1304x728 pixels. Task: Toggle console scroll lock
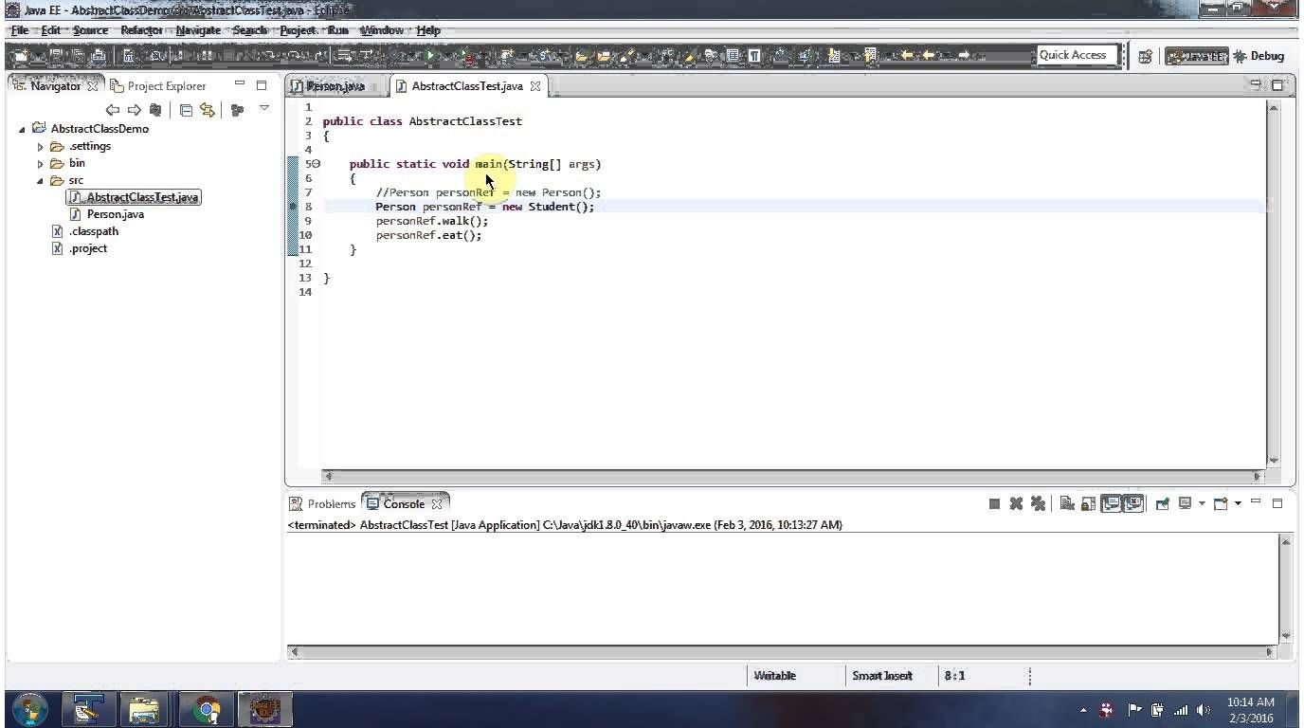pos(1088,503)
